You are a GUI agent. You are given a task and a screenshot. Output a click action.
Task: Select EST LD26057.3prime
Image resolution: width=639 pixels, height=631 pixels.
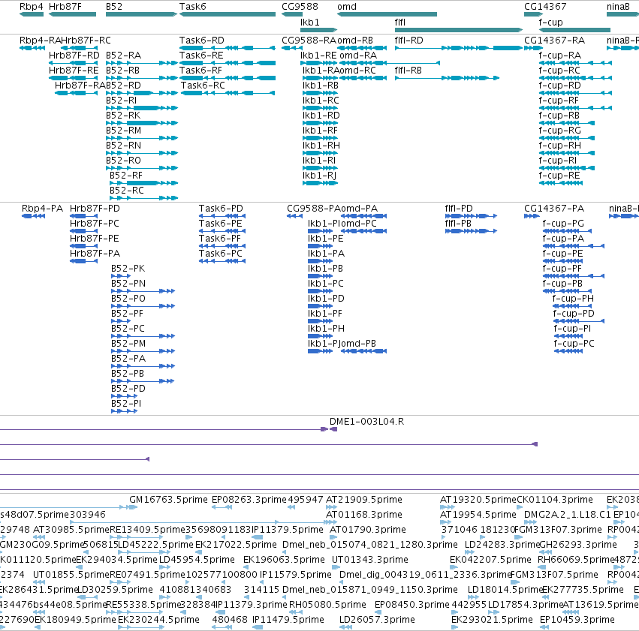click(x=377, y=620)
